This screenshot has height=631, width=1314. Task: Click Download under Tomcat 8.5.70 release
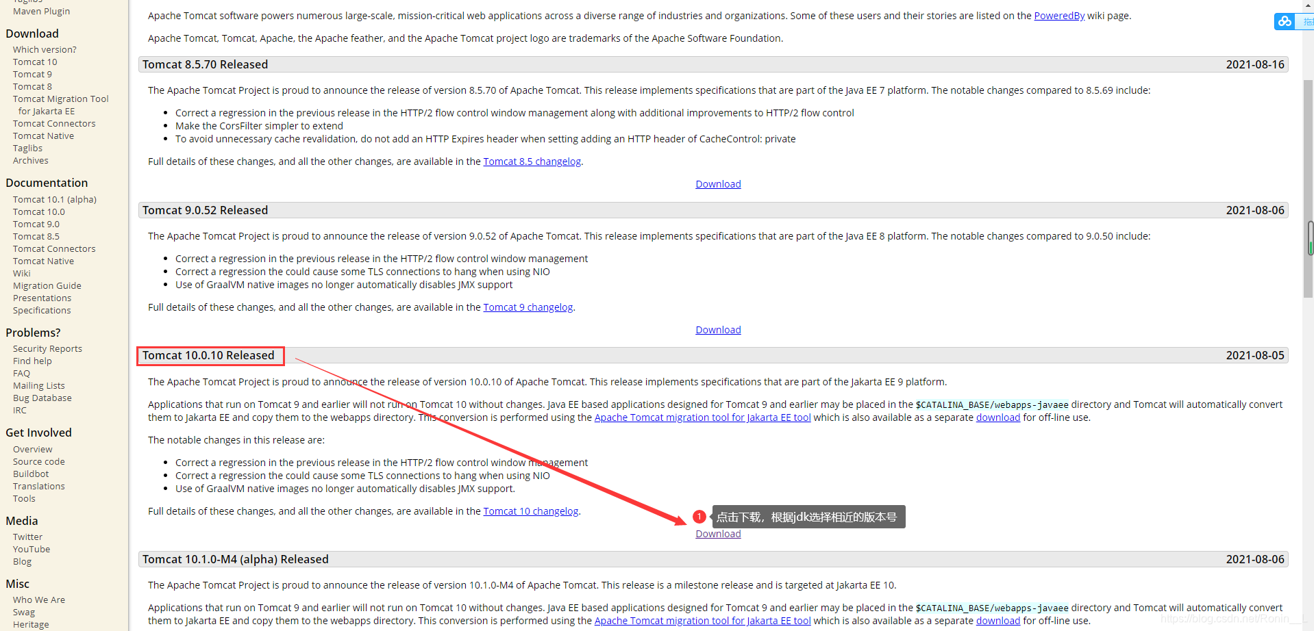(x=718, y=184)
